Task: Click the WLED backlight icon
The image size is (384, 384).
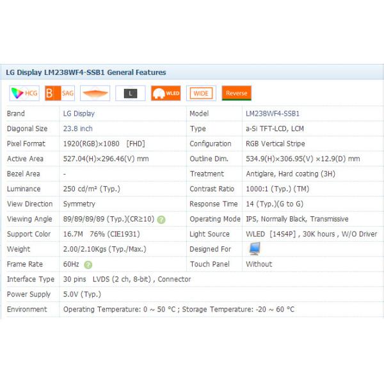Action: pyautogui.click(x=166, y=93)
